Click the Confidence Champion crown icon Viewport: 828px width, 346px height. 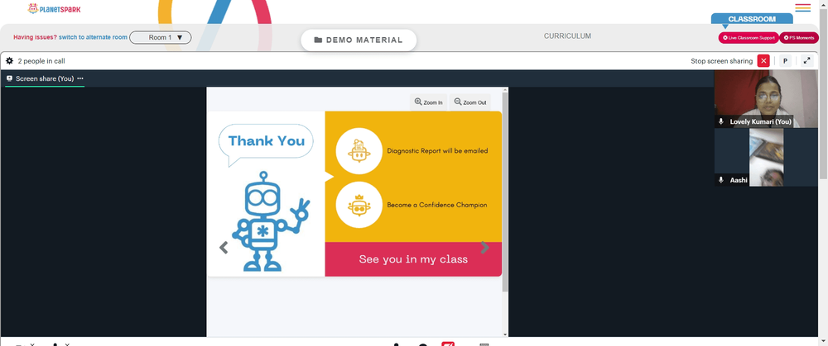click(359, 205)
